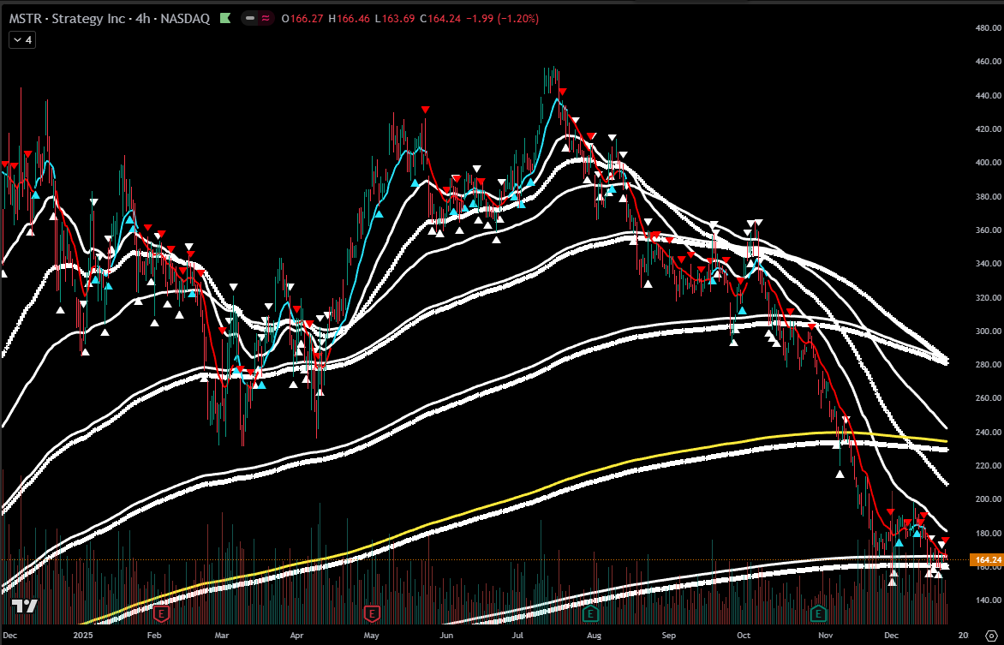Click the close value C164.24
This screenshot has width=1004, height=645.
[x=440, y=19]
